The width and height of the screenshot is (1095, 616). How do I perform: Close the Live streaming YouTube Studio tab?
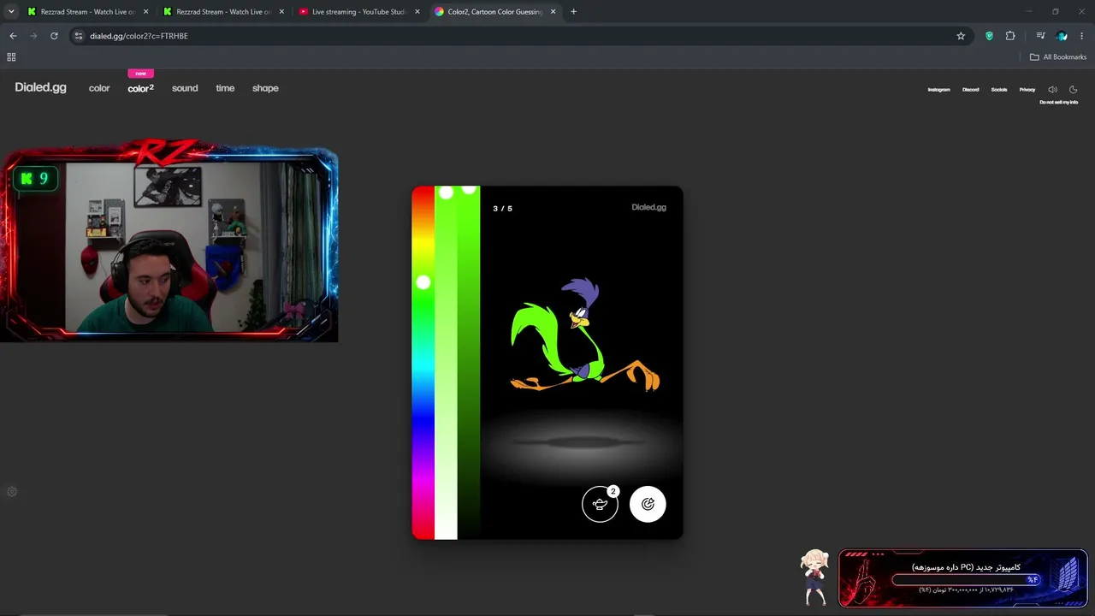click(417, 12)
